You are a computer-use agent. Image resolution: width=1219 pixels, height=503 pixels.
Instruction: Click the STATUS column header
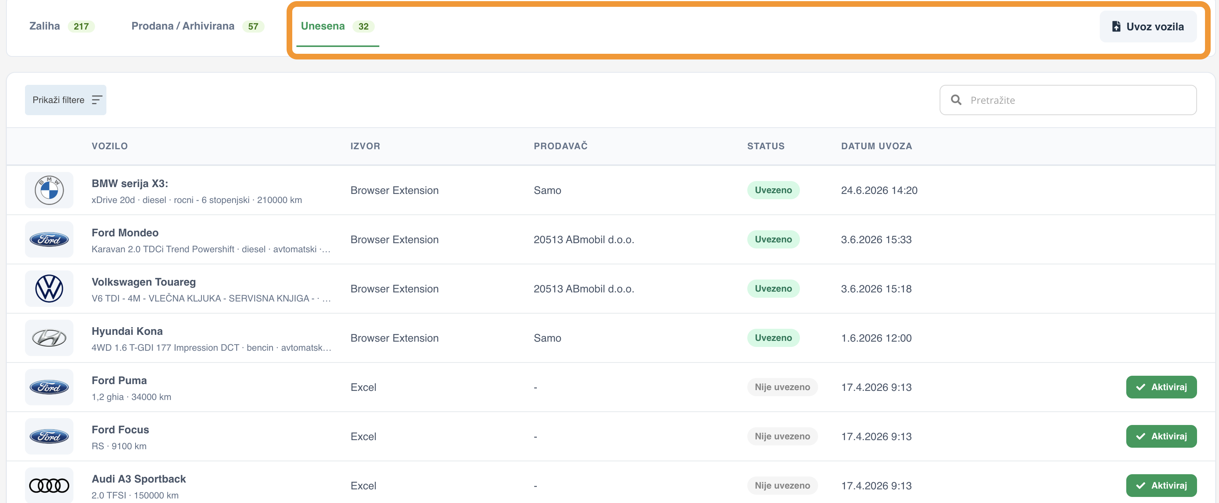pos(765,146)
